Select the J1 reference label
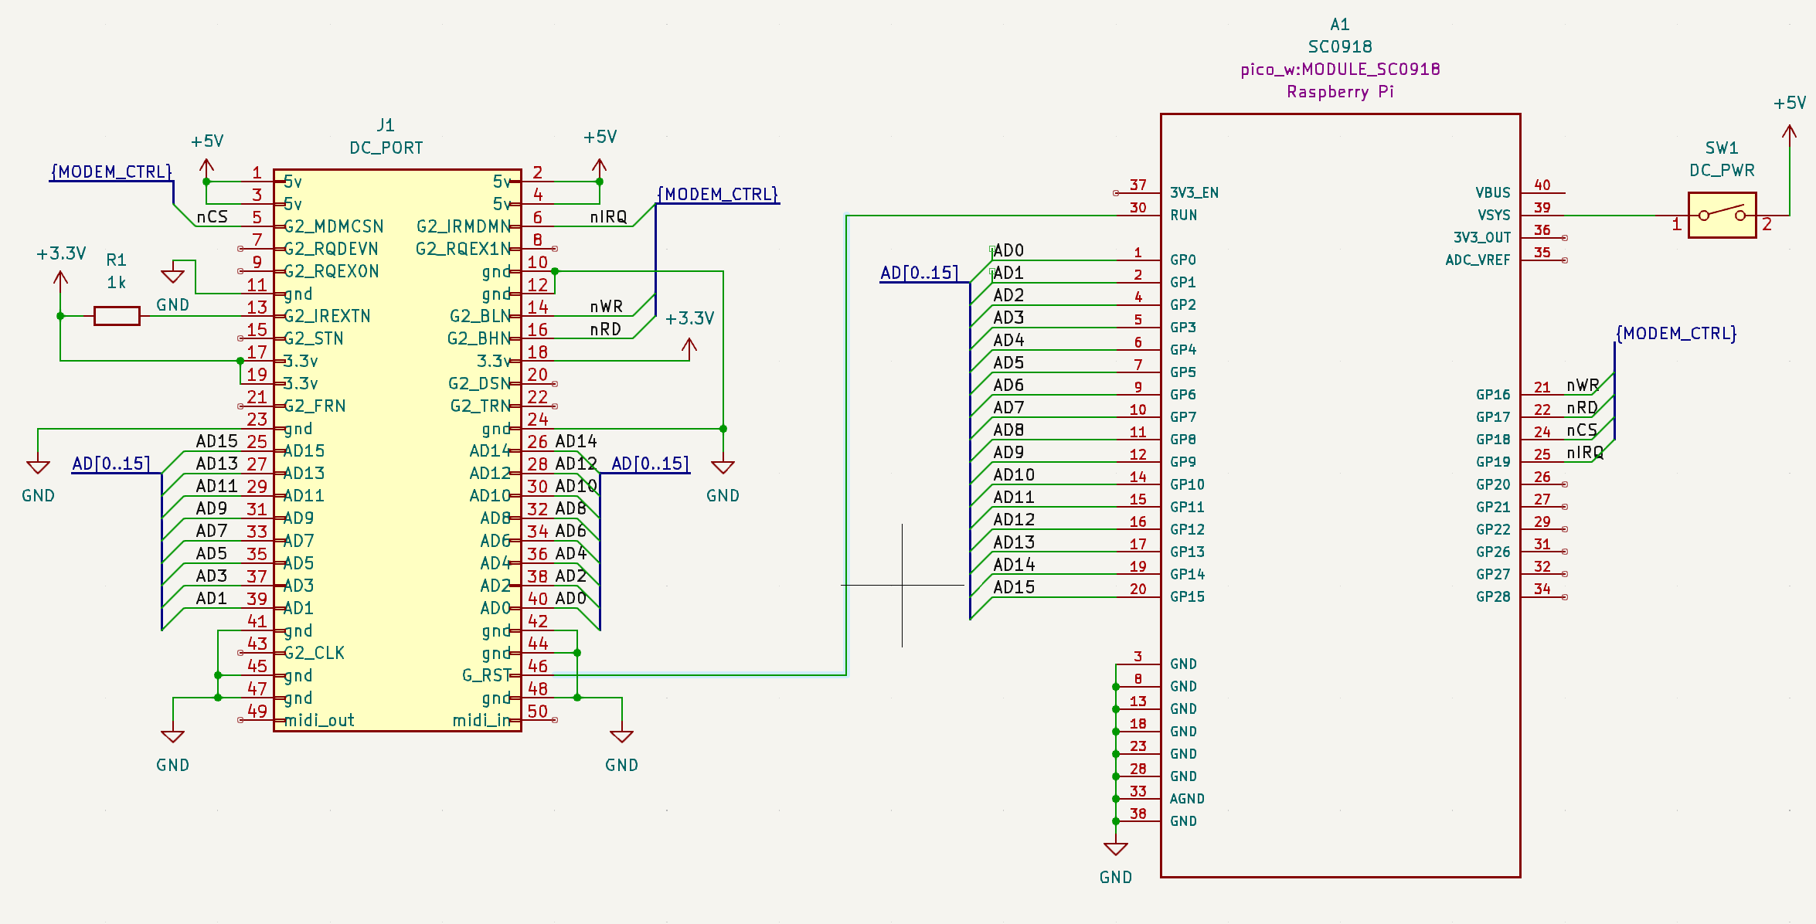This screenshot has height=924, width=1816. (386, 125)
